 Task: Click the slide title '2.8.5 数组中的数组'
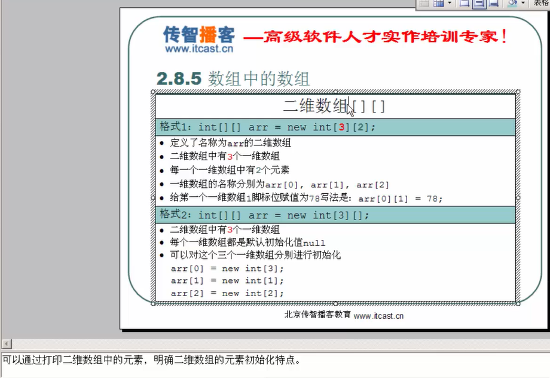click(x=233, y=78)
